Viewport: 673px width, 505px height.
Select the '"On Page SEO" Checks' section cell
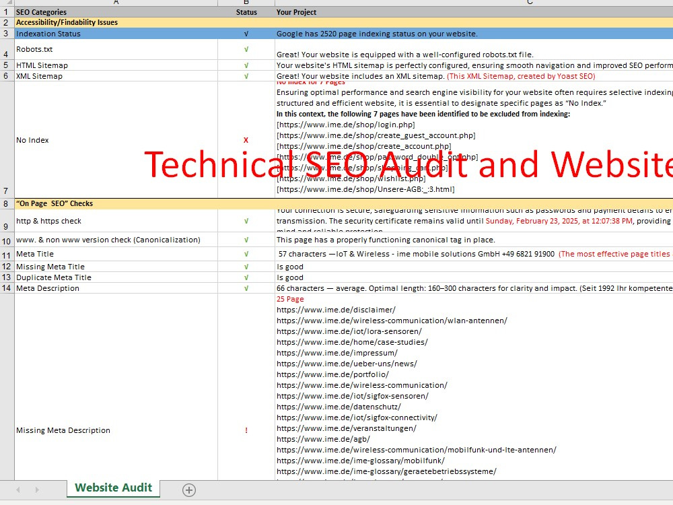[x=116, y=203]
